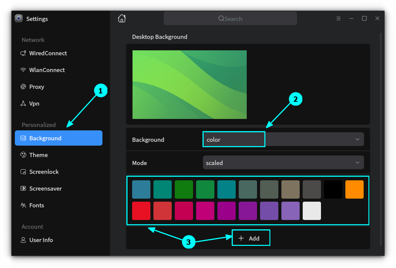Click the Vpn icon in the sidebar
Image resolution: width=396 pixels, height=268 pixels.
tap(23, 103)
